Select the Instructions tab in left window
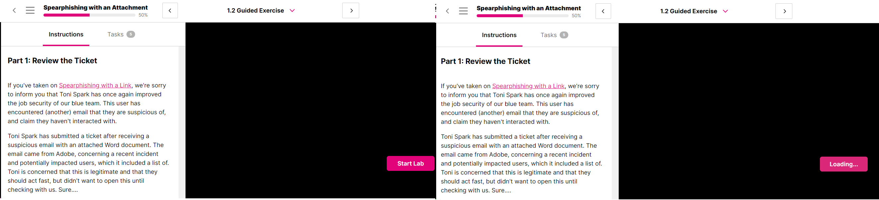Image resolution: width=879 pixels, height=200 pixels. point(66,34)
